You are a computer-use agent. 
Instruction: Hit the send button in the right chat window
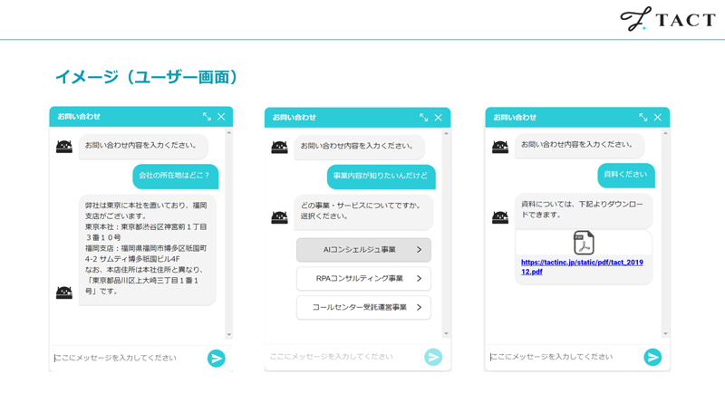click(652, 358)
